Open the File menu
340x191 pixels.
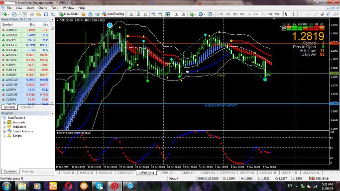tap(9, 8)
